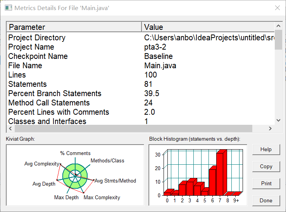Click the Statements value 81

pyautogui.click(x=148, y=84)
